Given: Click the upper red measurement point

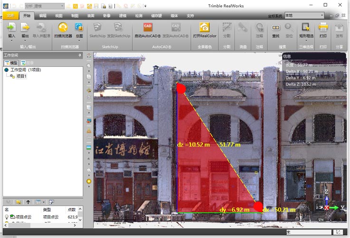Looking at the screenshot, I should (x=181, y=89).
